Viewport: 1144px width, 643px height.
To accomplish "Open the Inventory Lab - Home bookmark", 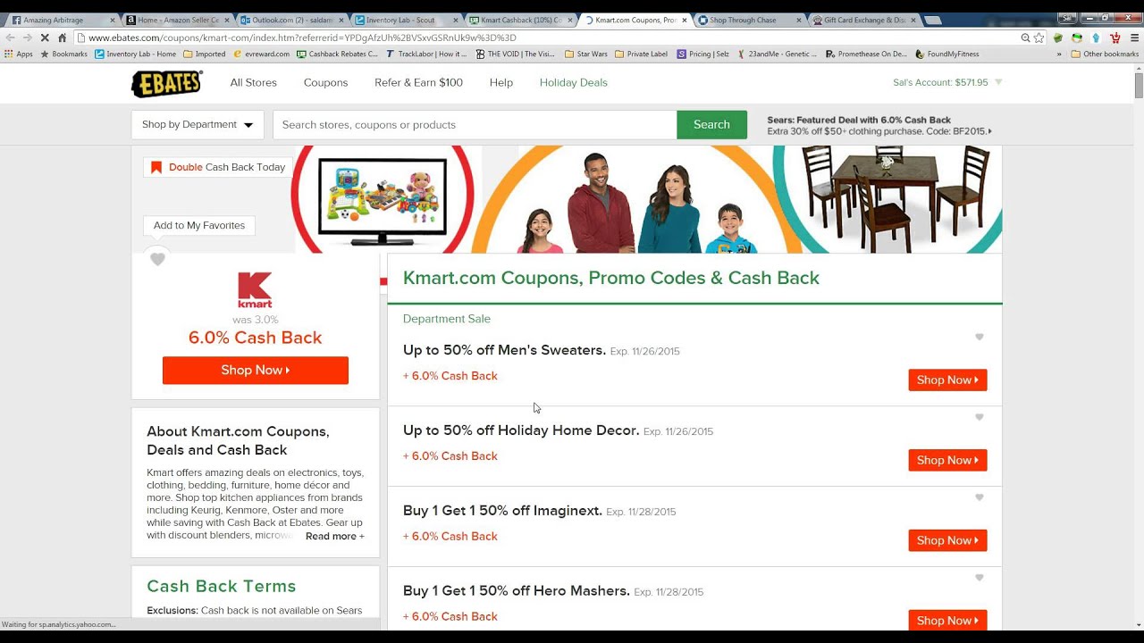I will 136,54.
